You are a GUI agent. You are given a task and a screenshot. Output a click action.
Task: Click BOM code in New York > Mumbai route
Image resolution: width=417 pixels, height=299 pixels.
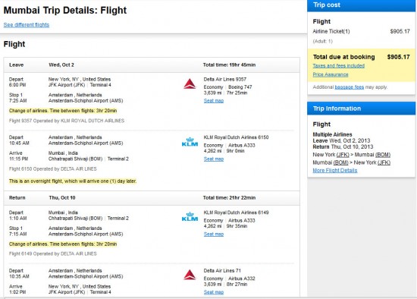pyautogui.click(x=383, y=155)
